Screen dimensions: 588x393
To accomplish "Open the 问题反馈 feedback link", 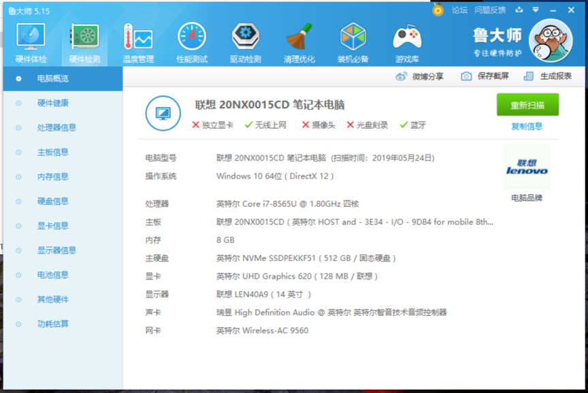I will [x=490, y=10].
